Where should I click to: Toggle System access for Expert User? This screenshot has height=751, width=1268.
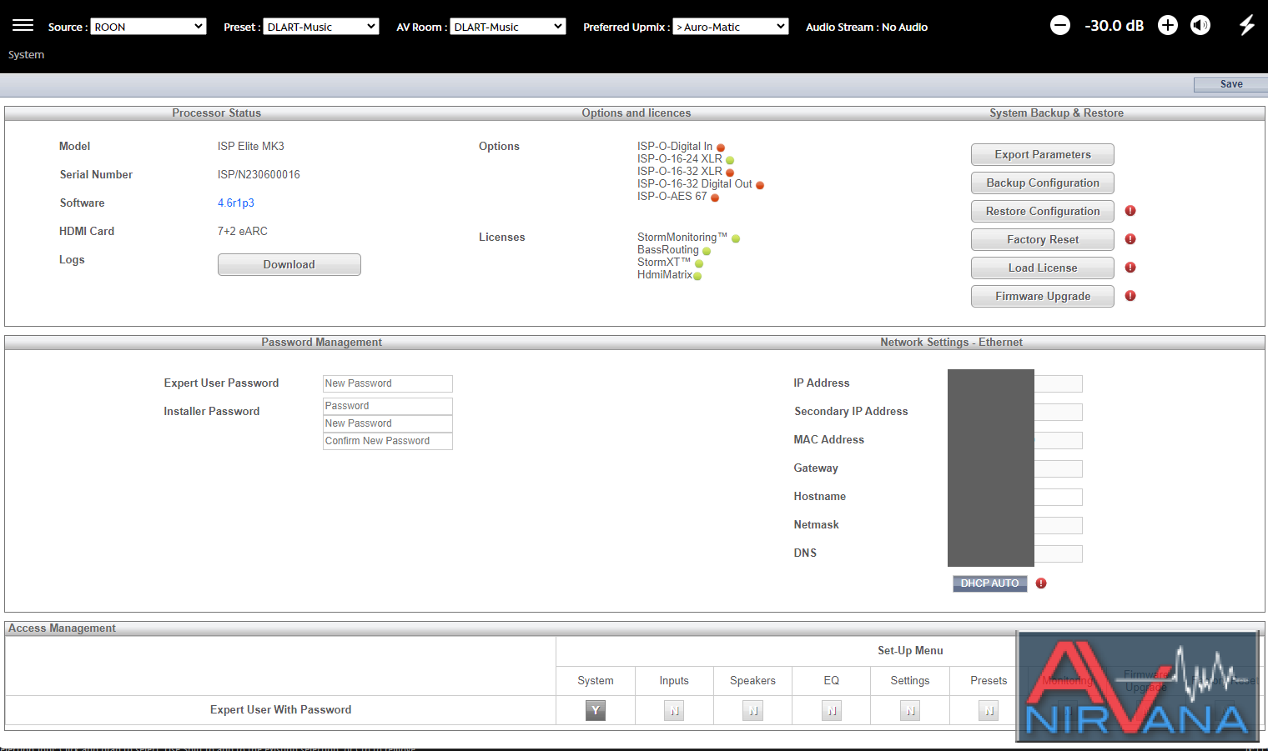[x=596, y=710]
